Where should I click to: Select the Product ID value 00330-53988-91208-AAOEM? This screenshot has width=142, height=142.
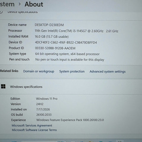tap(55, 48)
